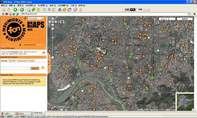This screenshot has width=197, height=118.
Task: Open the Legend dropdown on map
Action: click(x=167, y=19)
